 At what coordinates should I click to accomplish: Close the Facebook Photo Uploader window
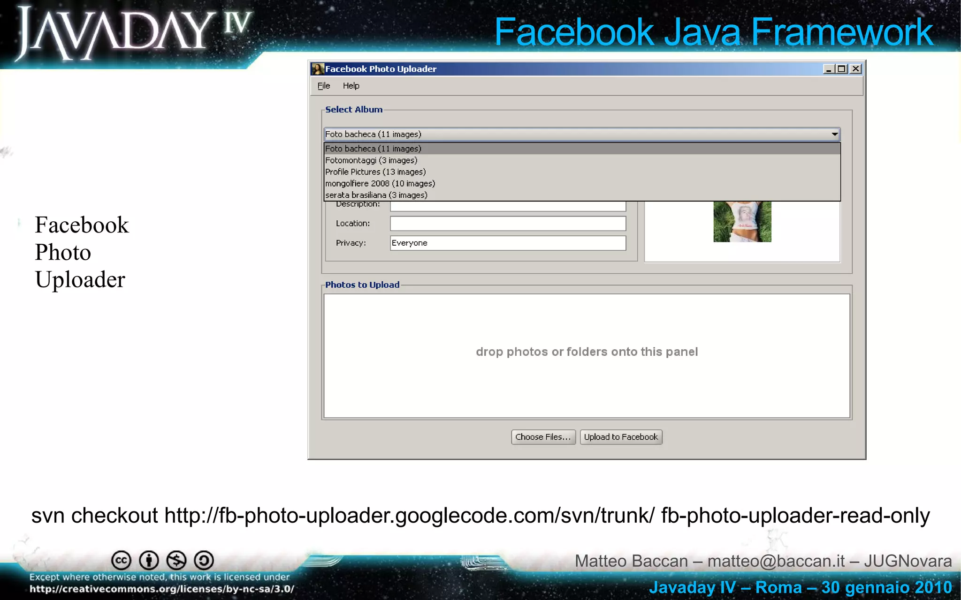coord(855,69)
